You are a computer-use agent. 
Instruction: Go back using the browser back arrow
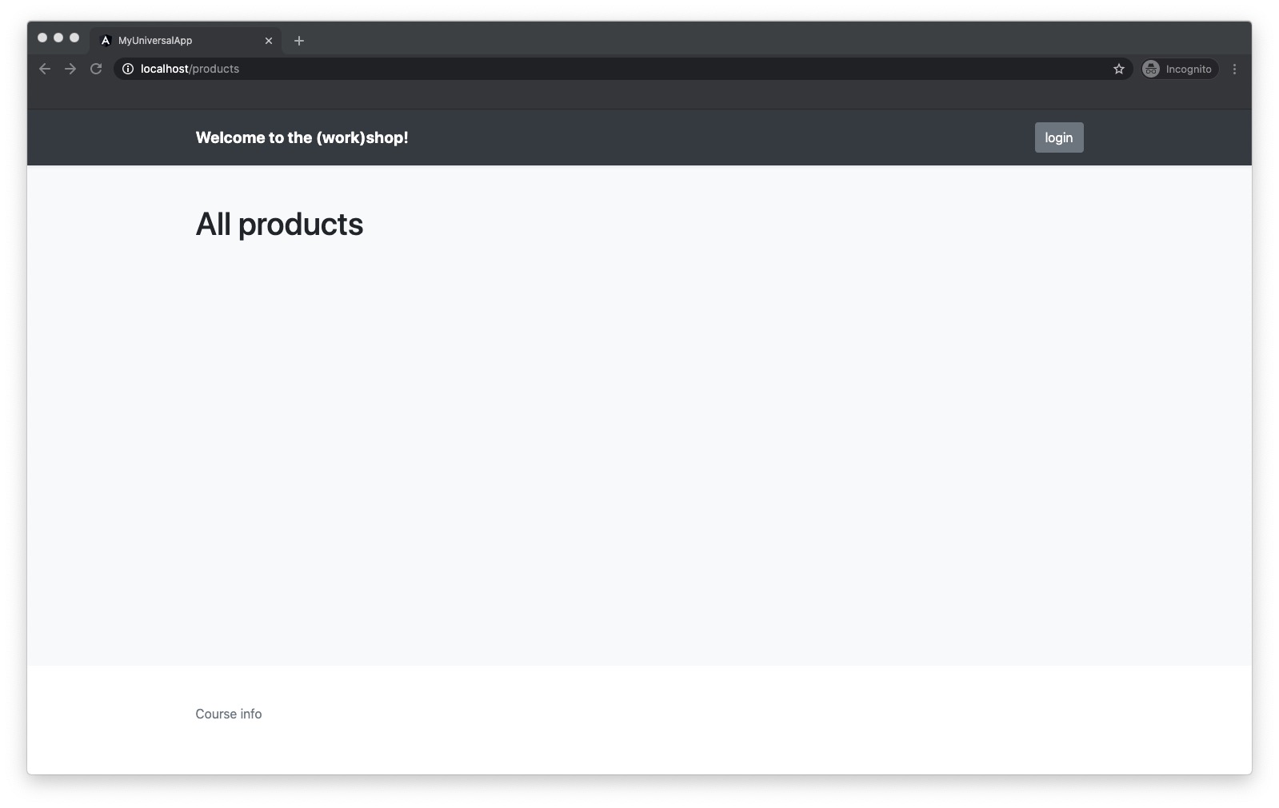click(45, 69)
